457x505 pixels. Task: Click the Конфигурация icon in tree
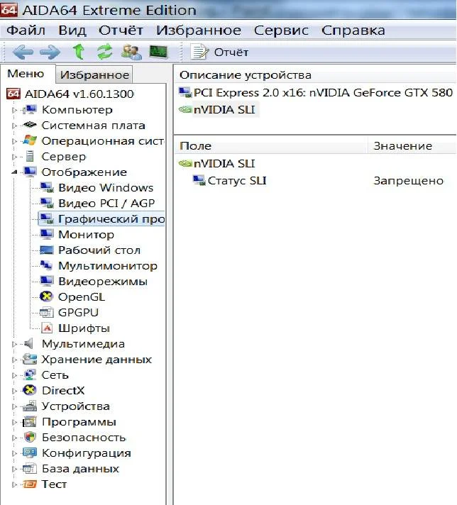pyautogui.click(x=30, y=453)
